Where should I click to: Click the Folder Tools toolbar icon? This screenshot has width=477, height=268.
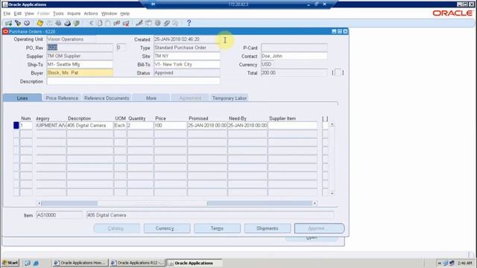click(x=176, y=23)
